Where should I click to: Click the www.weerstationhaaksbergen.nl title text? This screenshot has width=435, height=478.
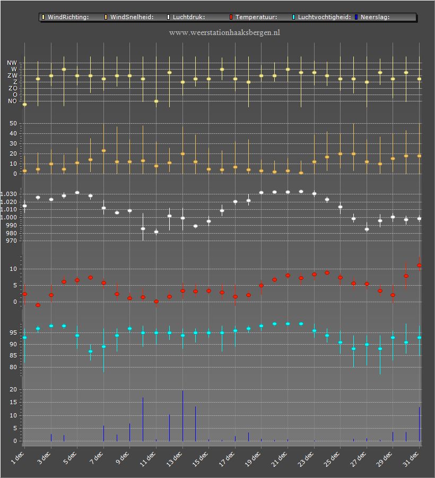click(224, 32)
